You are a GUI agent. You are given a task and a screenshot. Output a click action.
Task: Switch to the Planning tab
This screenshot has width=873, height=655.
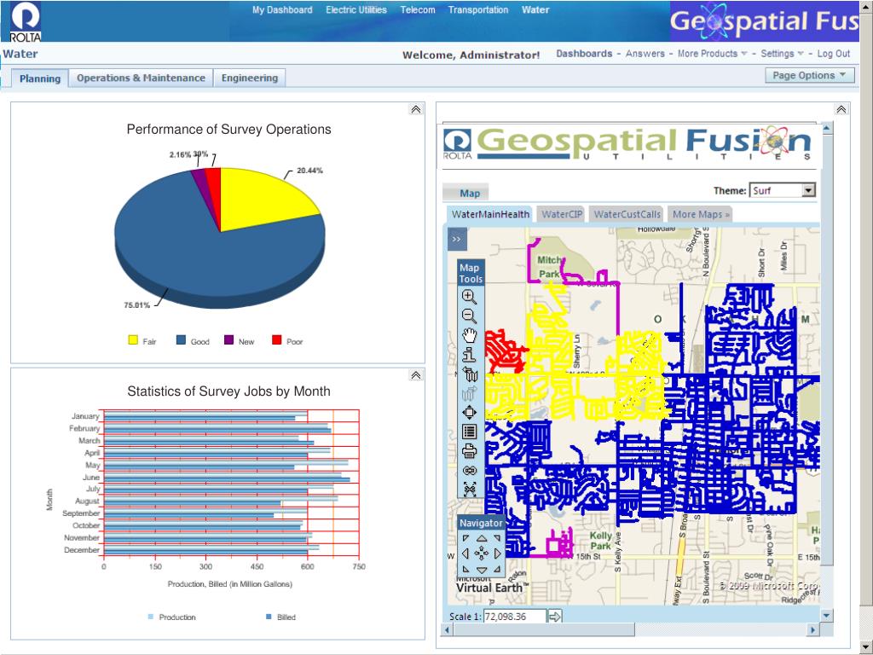tap(40, 78)
